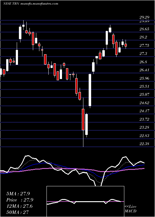Click the tall red candle with the lowest wick
Screen dimensions: 155x217
83,119
